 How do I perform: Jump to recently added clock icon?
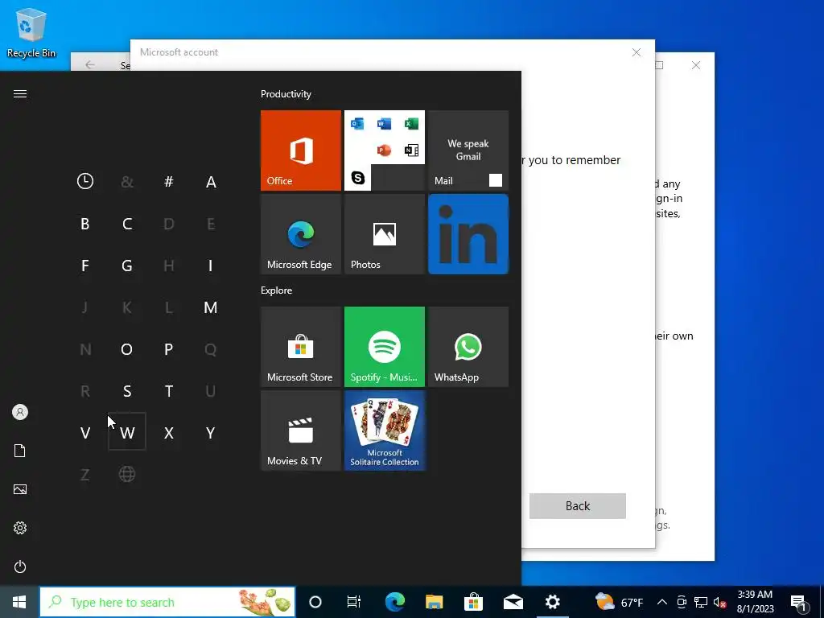tap(85, 181)
